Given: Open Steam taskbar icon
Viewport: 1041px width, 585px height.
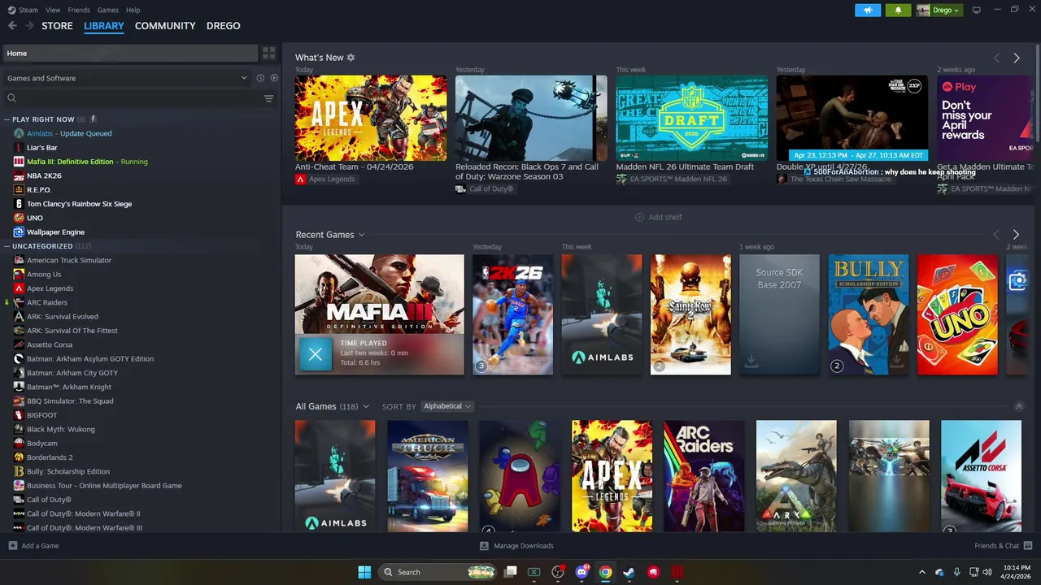Looking at the screenshot, I should pyautogui.click(x=629, y=572).
